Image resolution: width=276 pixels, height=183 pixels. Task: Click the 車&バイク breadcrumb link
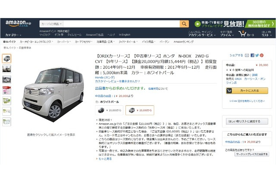[x=9, y=48]
